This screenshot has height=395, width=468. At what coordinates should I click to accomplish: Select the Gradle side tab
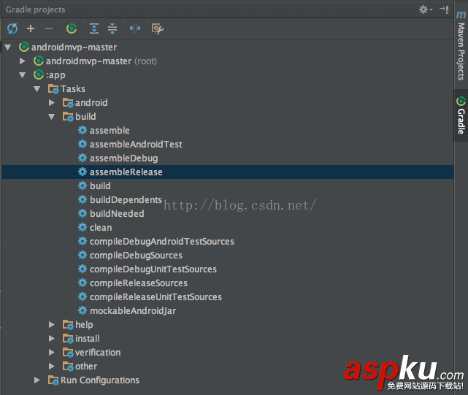(x=461, y=115)
